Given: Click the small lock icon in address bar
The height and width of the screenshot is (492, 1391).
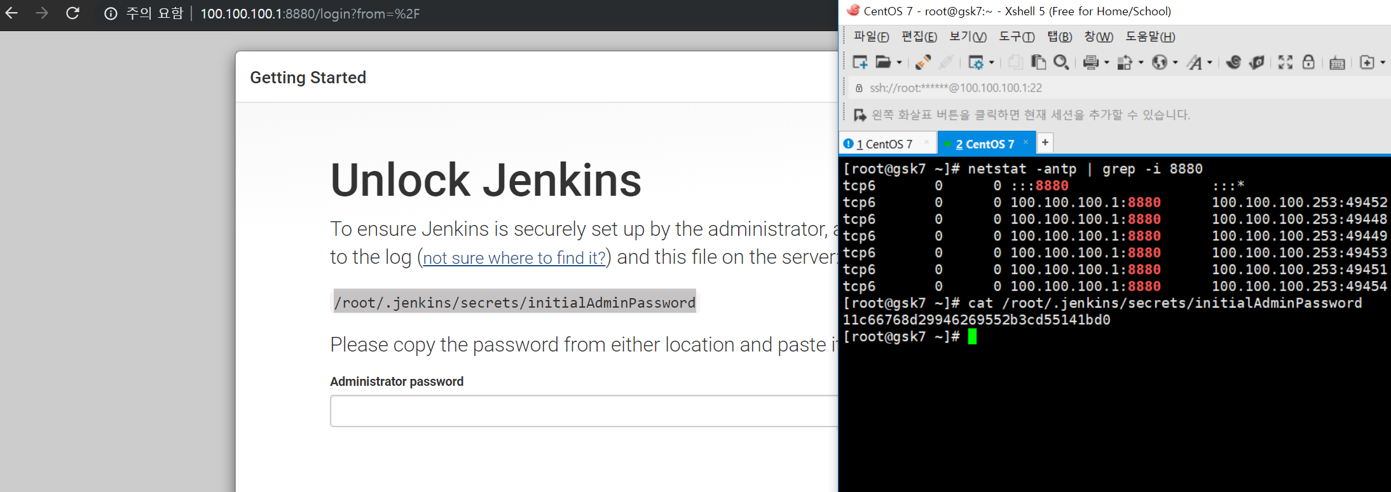Looking at the screenshot, I should (x=859, y=88).
